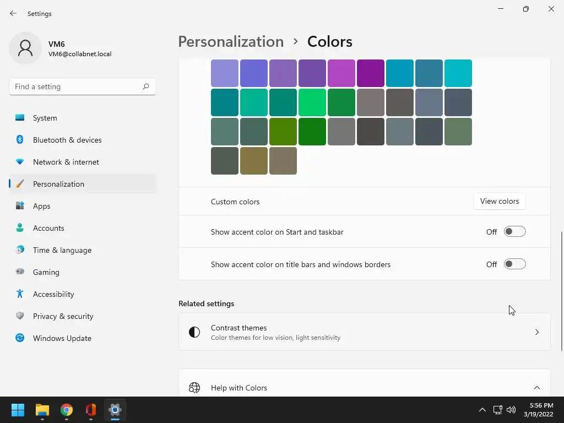Open the Privacy & security category
This screenshot has width=564, height=423.
pyautogui.click(x=83, y=316)
